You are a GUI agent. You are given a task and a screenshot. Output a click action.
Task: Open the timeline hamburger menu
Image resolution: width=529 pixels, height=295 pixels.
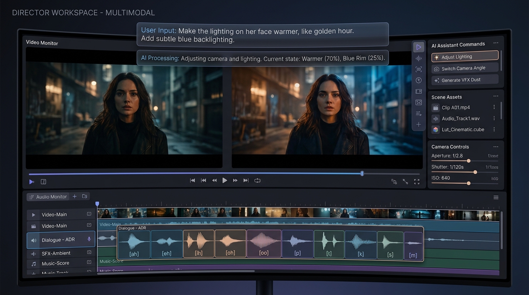click(x=496, y=197)
